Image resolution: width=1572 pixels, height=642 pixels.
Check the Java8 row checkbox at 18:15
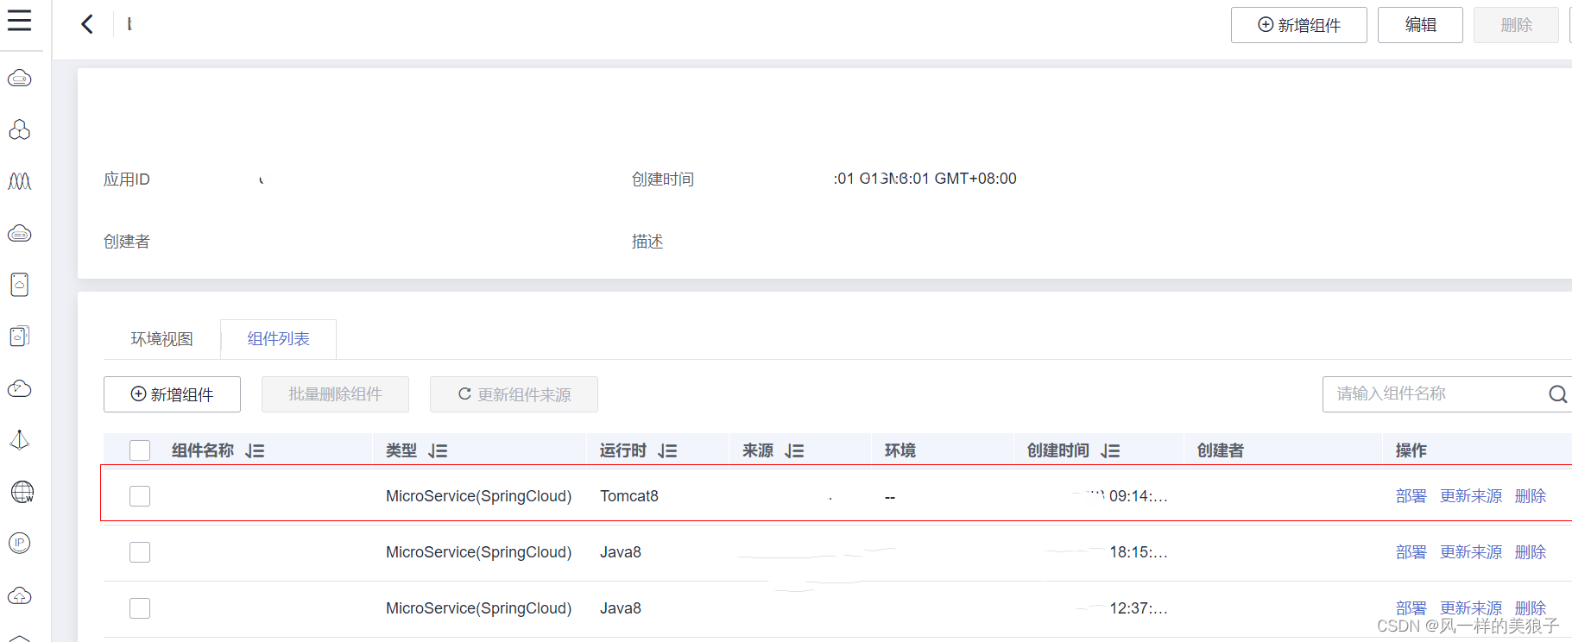(x=140, y=552)
